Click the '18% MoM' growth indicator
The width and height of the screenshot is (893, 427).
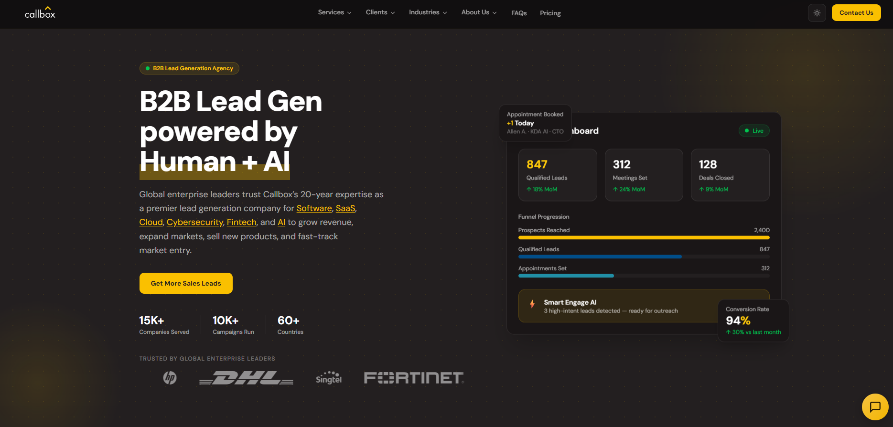click(542, 190)
